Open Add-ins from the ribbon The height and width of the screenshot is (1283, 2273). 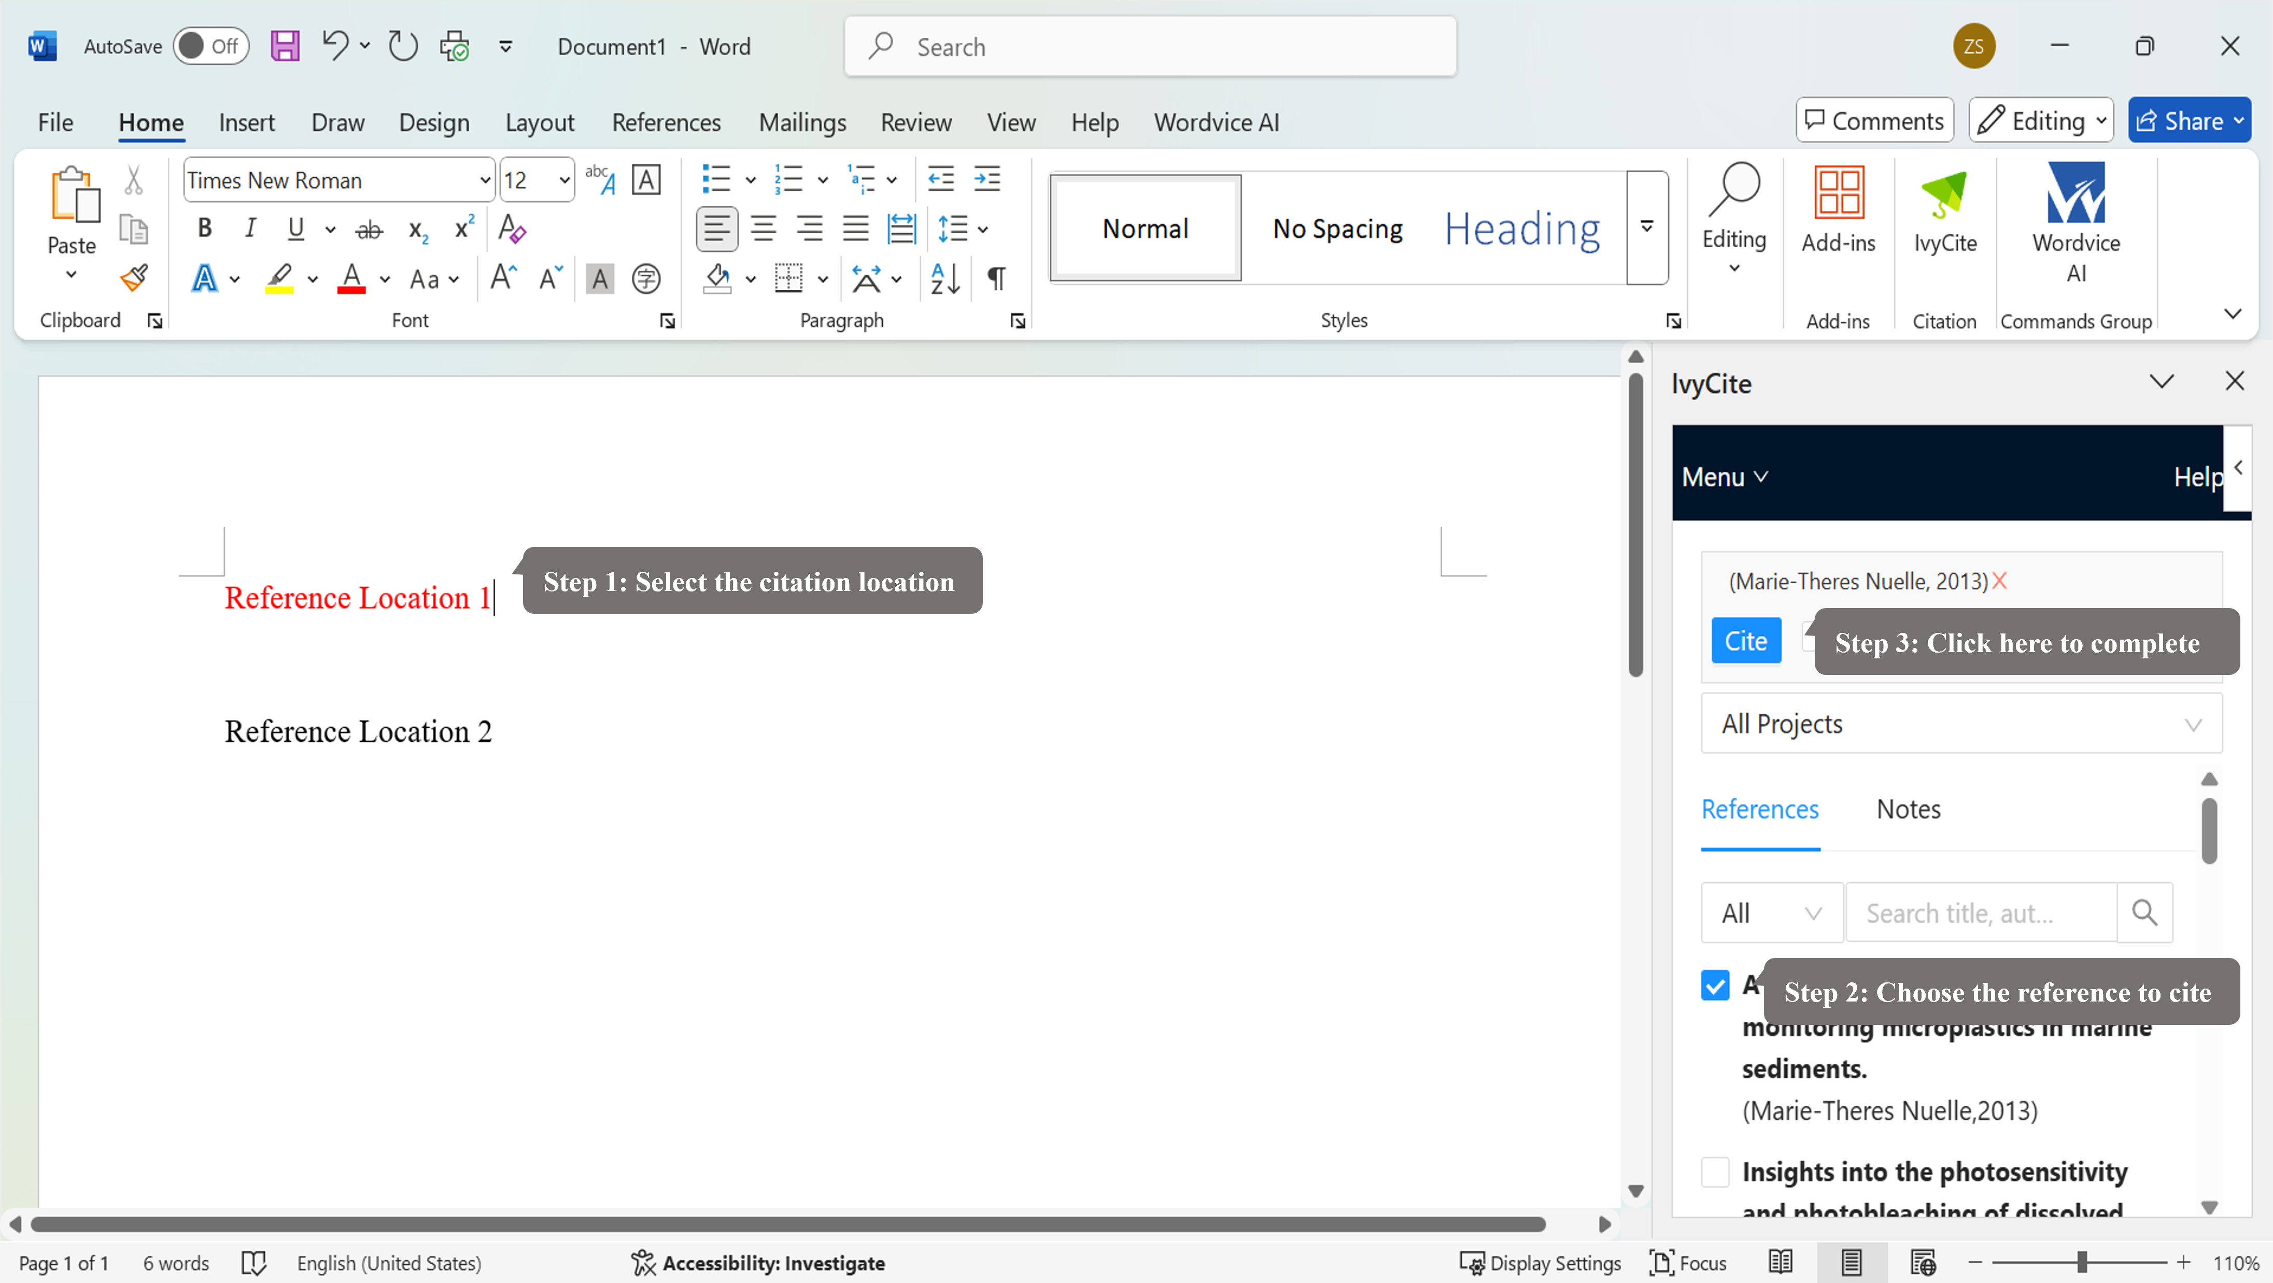click(1839, 210)
